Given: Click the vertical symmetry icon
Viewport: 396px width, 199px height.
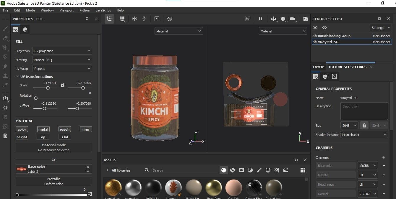Looking at the screenshot, I should click(x=144, y=19).
